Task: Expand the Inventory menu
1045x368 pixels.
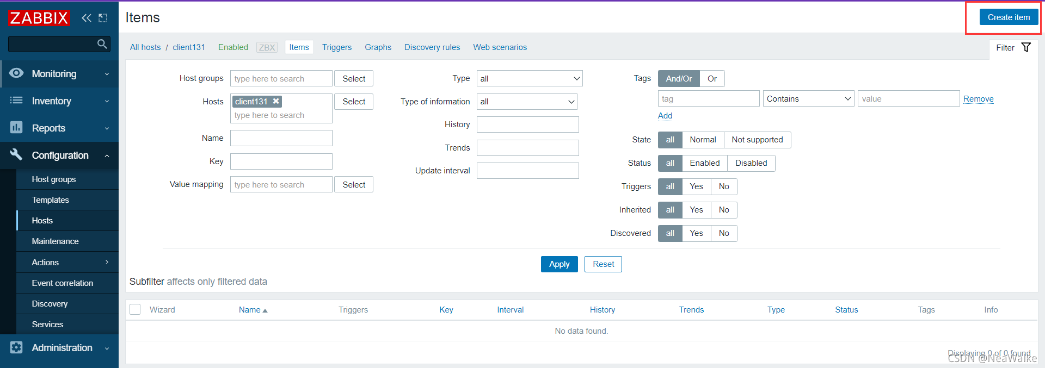Action: point(107,101)
